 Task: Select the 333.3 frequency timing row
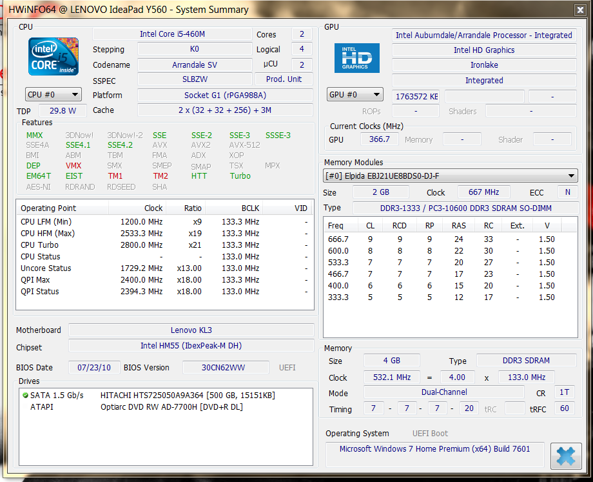point(451,297)
